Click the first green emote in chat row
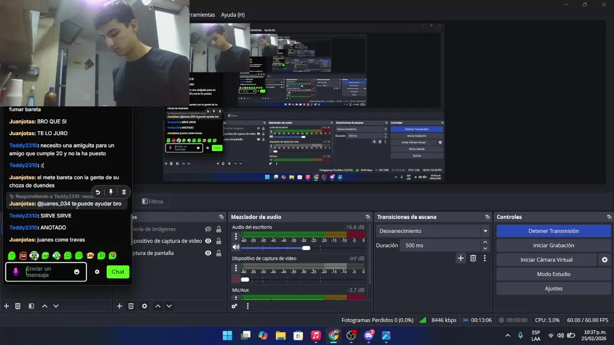Viewport: 614px width, 345px height. (x=12, y=256)
